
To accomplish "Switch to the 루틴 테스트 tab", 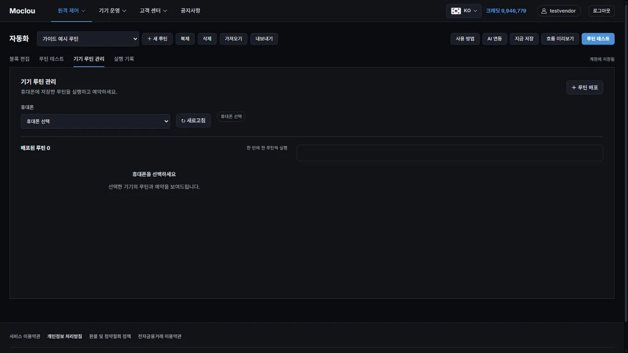I will click(x=52, y=59).
